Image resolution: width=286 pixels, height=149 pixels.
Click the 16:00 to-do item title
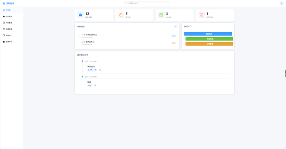point(88,42)
